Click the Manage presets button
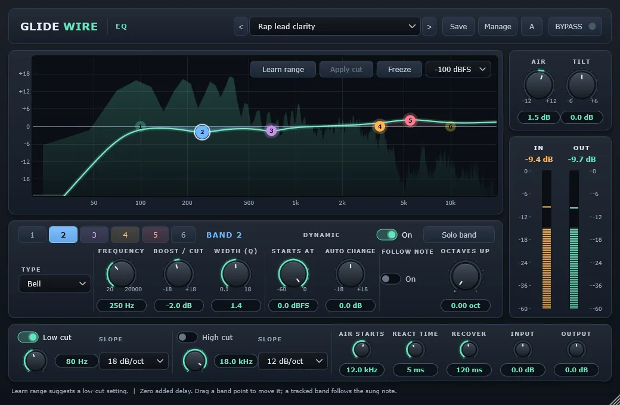Image resolution: width=620 pixels, height=405 pixels. pos(497,26)
